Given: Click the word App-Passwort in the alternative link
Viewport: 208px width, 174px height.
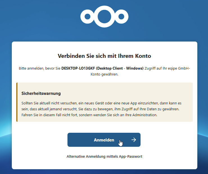Looking at the screenshot, I should (130, 157).
